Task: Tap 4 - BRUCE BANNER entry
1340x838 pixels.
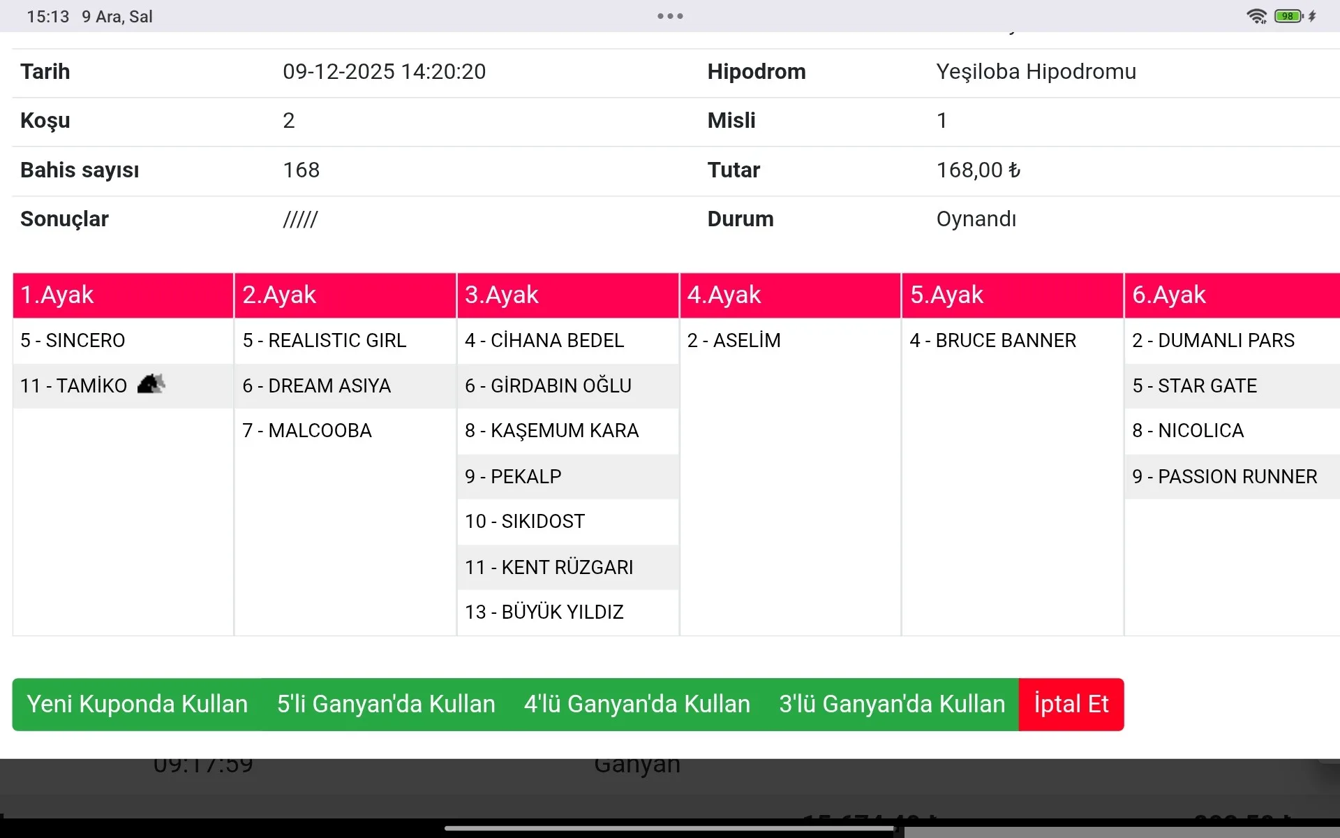Action: 992,341
